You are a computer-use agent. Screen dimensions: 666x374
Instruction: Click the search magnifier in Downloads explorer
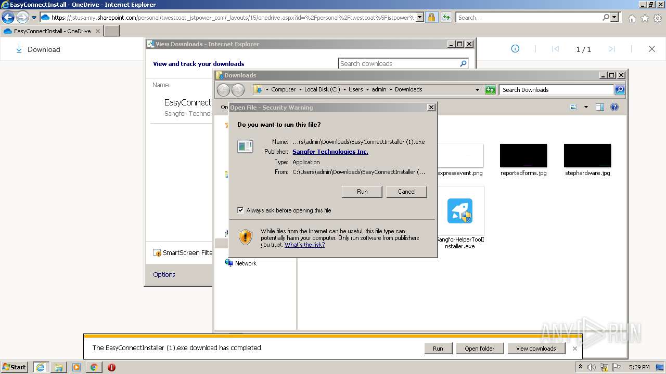pos(619,90)
